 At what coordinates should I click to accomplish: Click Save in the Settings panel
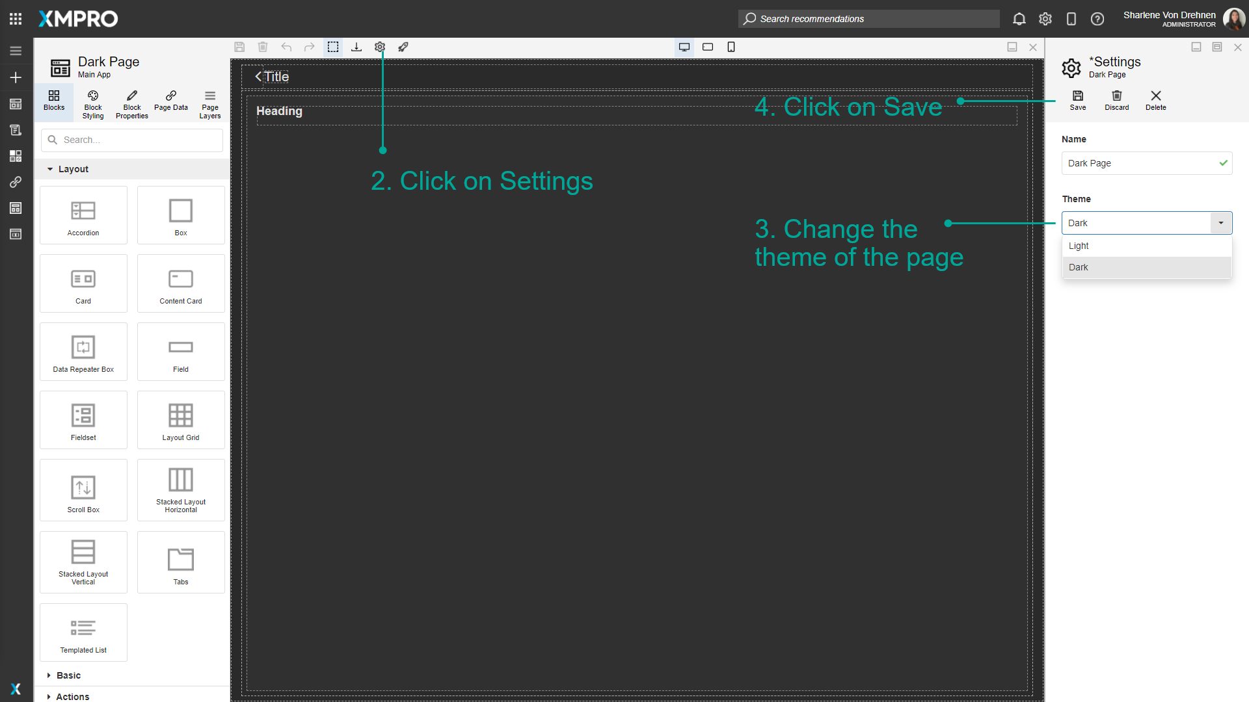click(x=1077, y=101)
